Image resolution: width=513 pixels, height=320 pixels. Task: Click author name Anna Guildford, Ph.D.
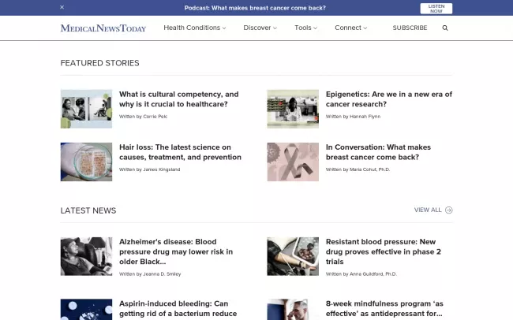tap(373, 274)
